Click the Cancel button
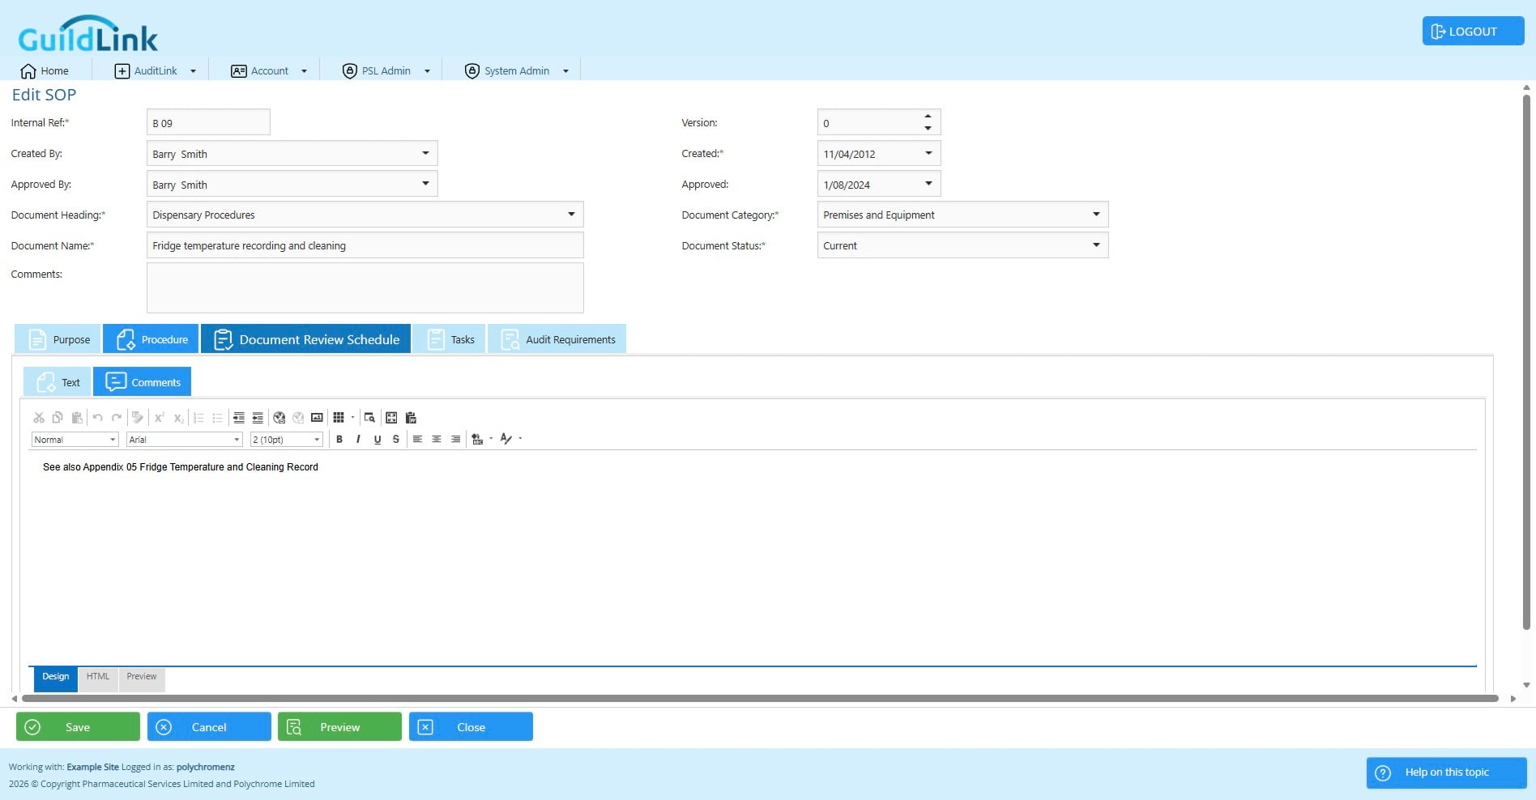Screen dimensions: 1536x800 click(x=209, y=726)
